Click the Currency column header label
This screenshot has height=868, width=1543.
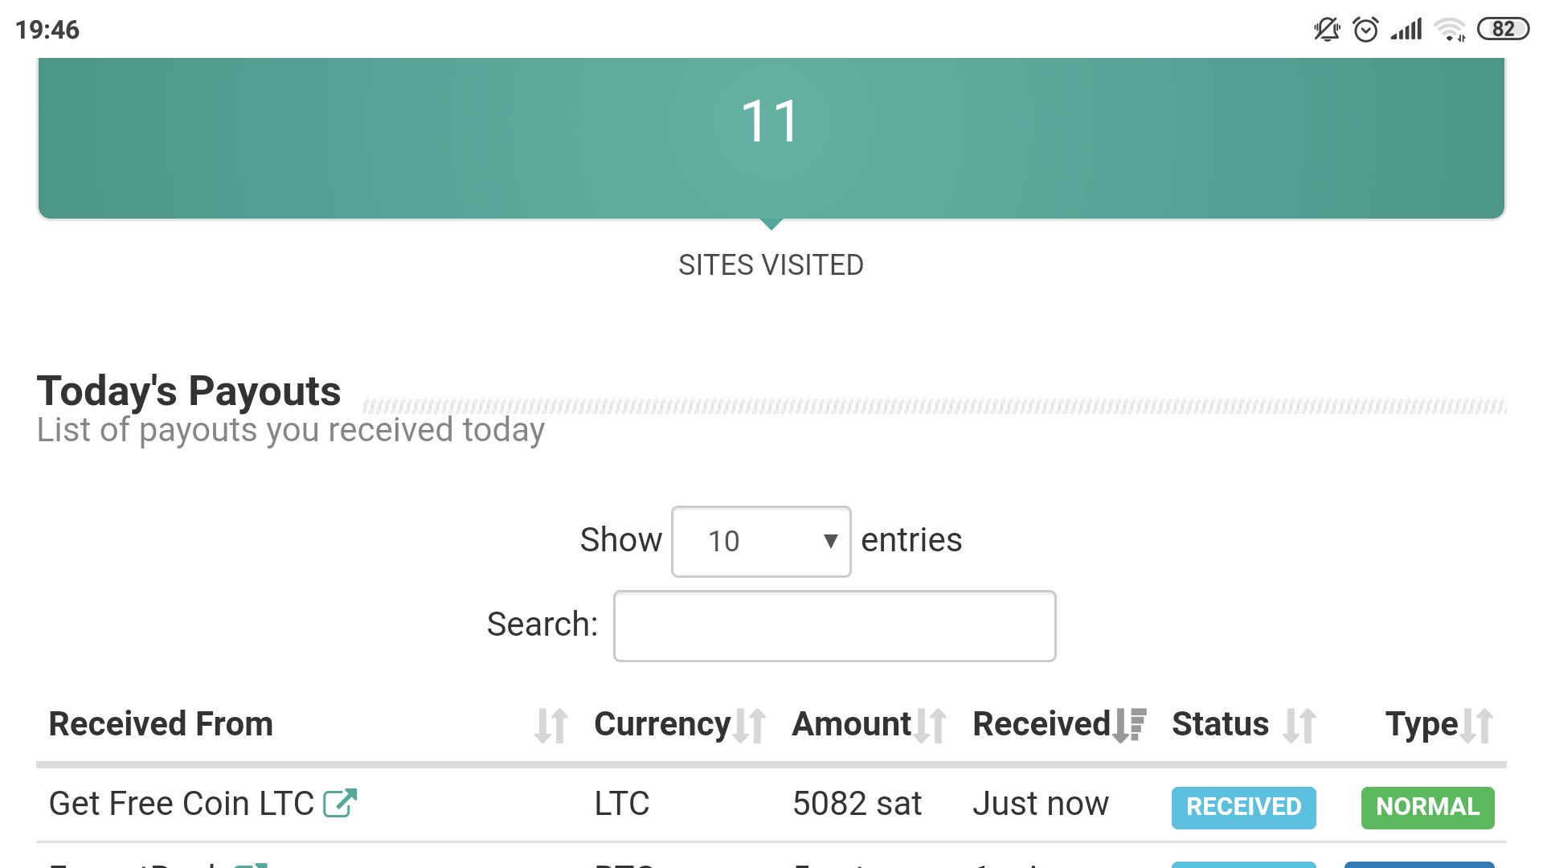tap(662, 724)
